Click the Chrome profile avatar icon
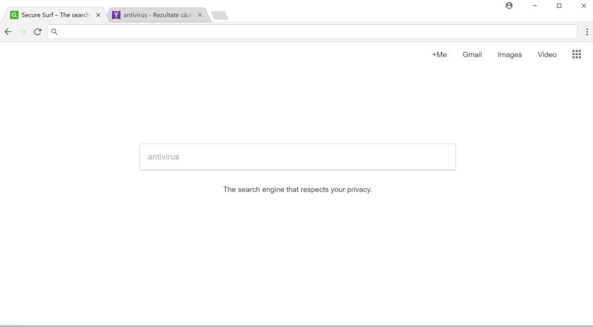The height and width of the screenshot is (327, 593). 509,6
